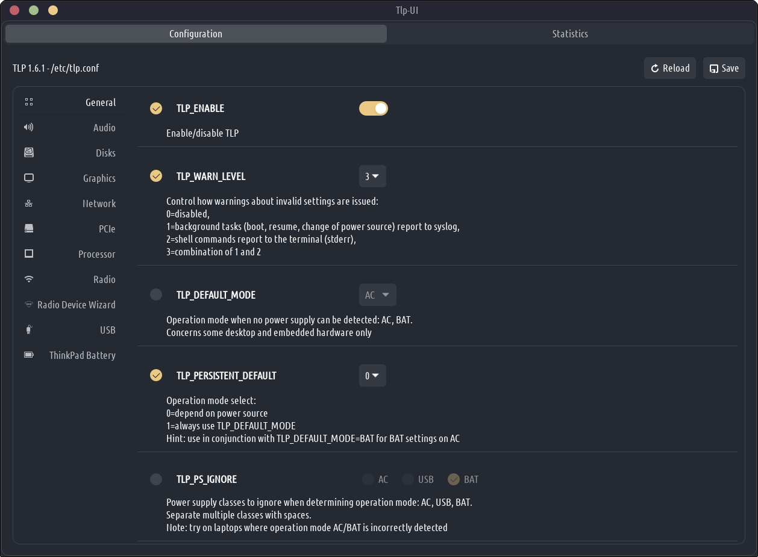Open the Network category icon
This screenshot has width=758, height=557.
coord(29,204)
